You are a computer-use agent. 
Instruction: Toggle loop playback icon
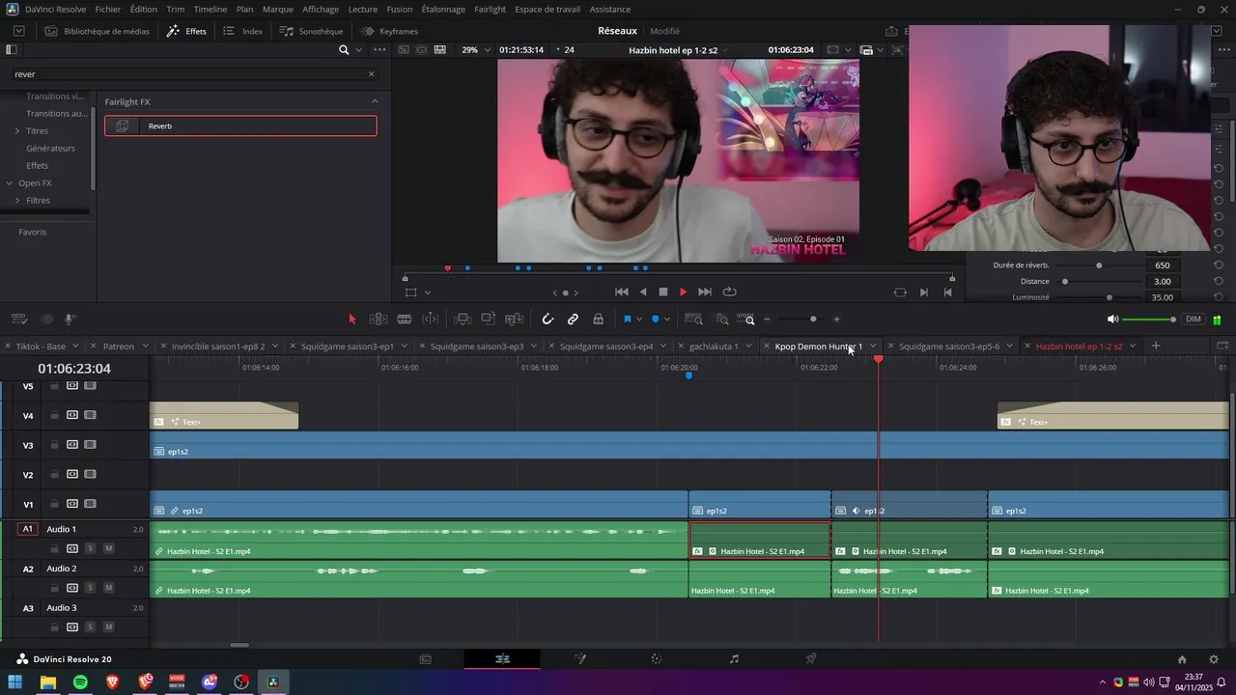point(730,292)
